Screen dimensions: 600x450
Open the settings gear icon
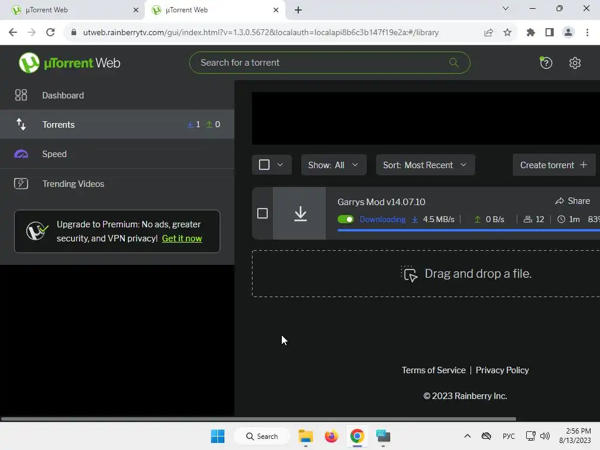coord(575,63)
